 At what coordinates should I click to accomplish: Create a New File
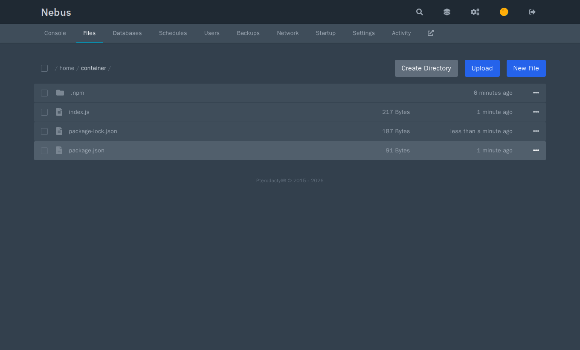pos(526,68)
